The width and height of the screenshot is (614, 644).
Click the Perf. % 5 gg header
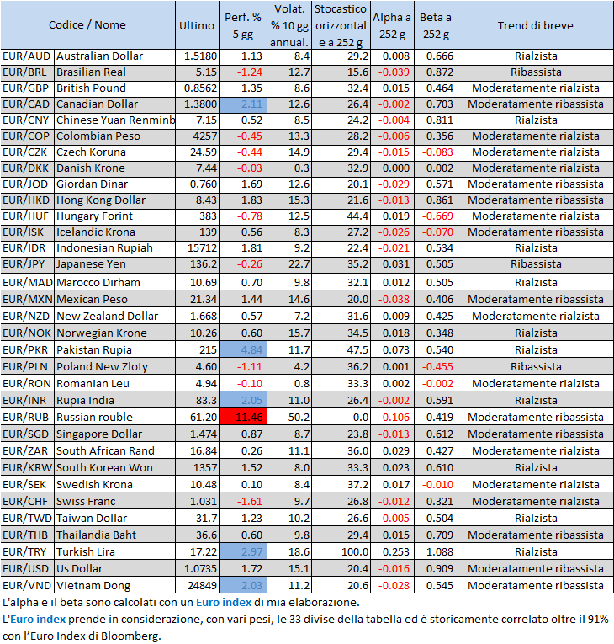tap(243, 25)
